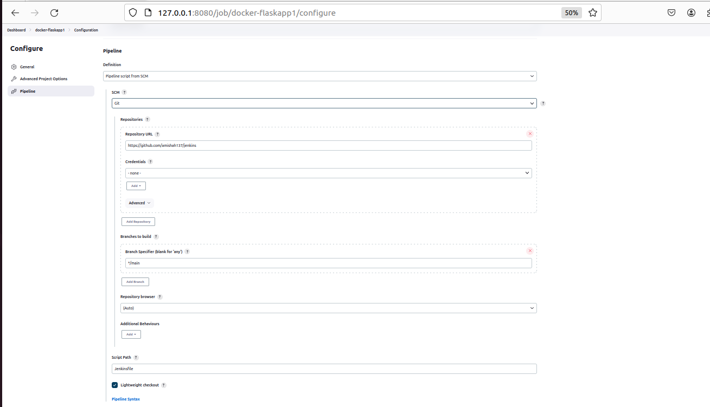Viewport: 710px width, 407px height.
Task: Click the Pipeline icon in the sidebar
Action: (x=14, y=91)
